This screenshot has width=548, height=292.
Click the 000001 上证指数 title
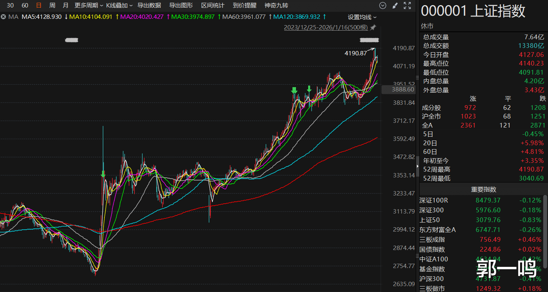473,11
